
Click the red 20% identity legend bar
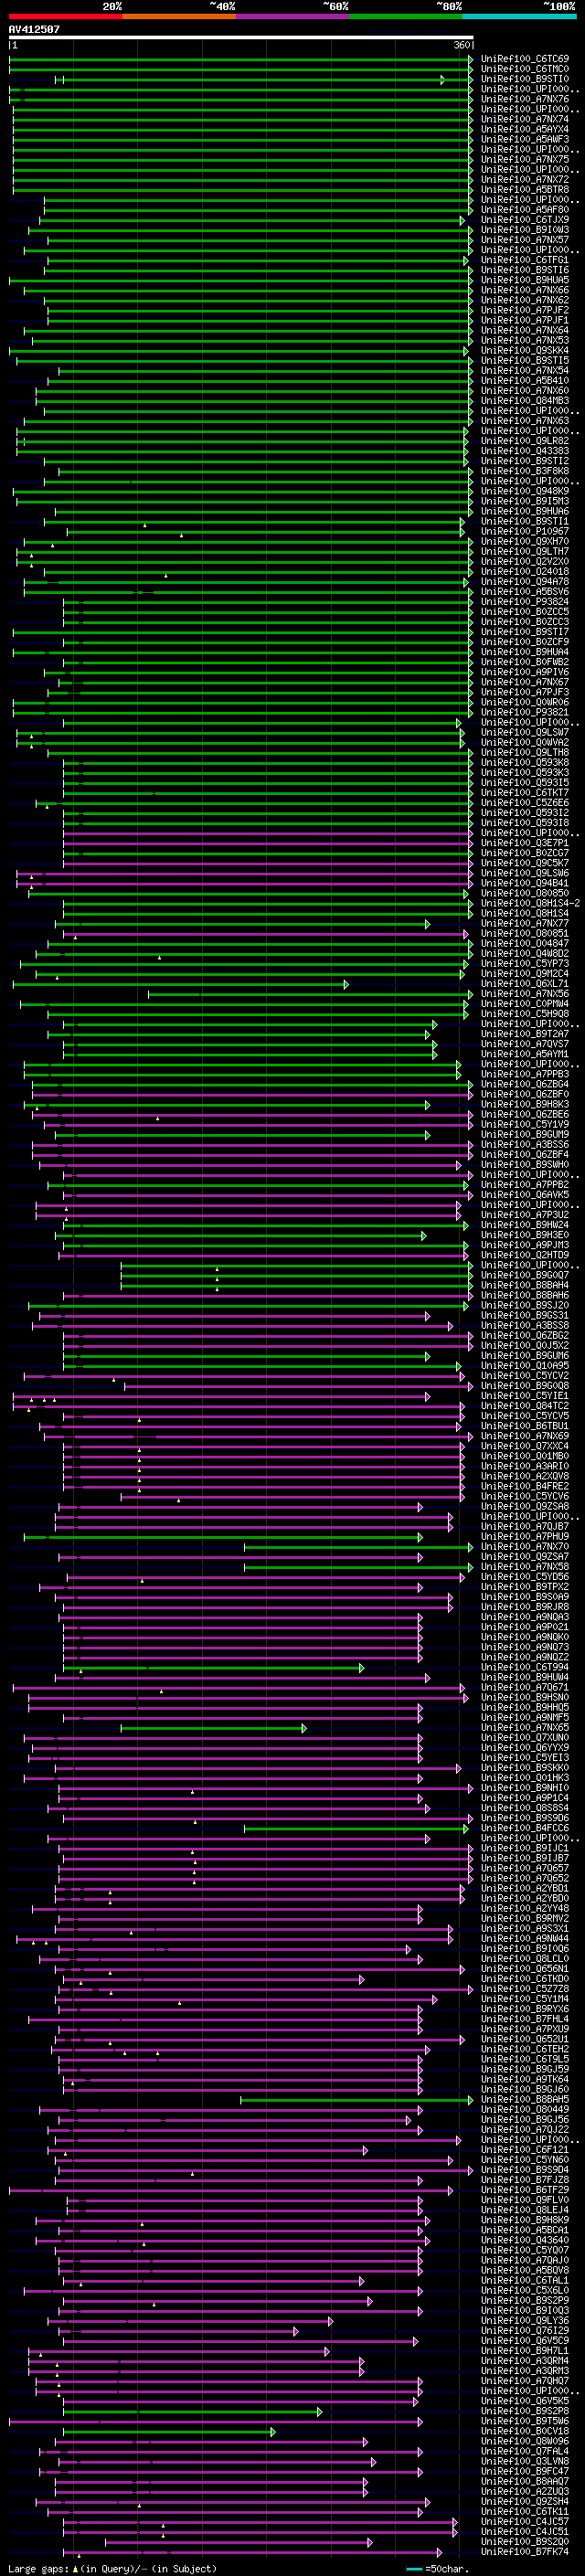65,16
